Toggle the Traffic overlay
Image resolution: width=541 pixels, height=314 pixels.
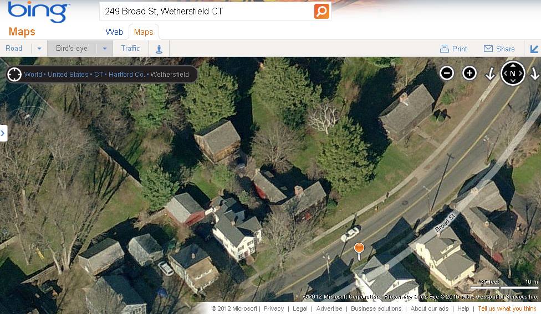[x=130, y=49]
